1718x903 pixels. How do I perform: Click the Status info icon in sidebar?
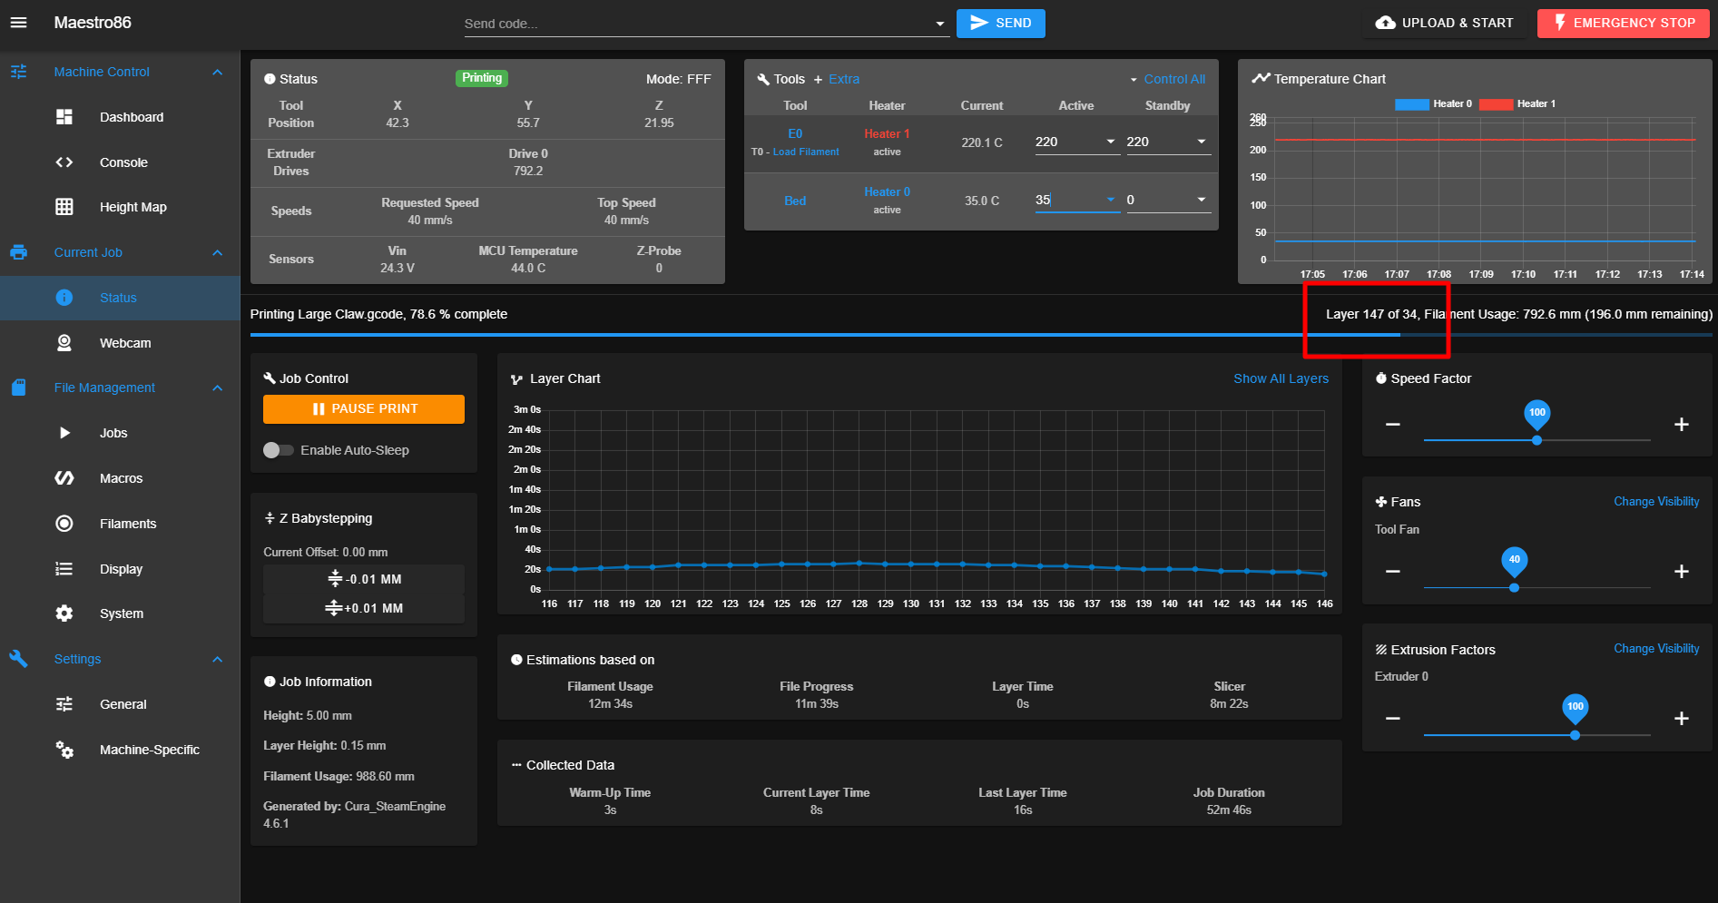(x=64, y=298)
